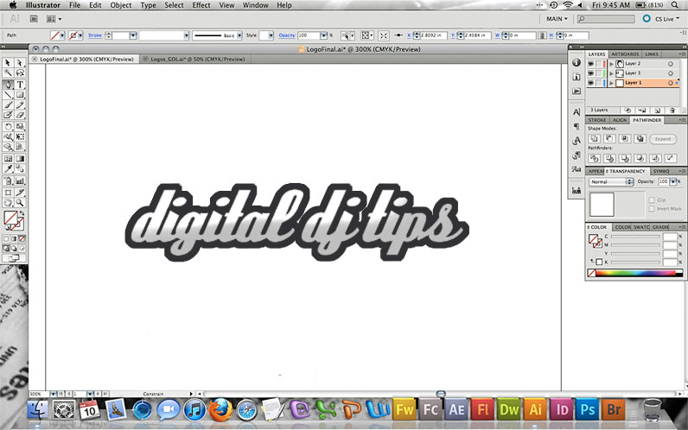
Task: Open the CS Live dropdown
Action: tap(667, 19)
